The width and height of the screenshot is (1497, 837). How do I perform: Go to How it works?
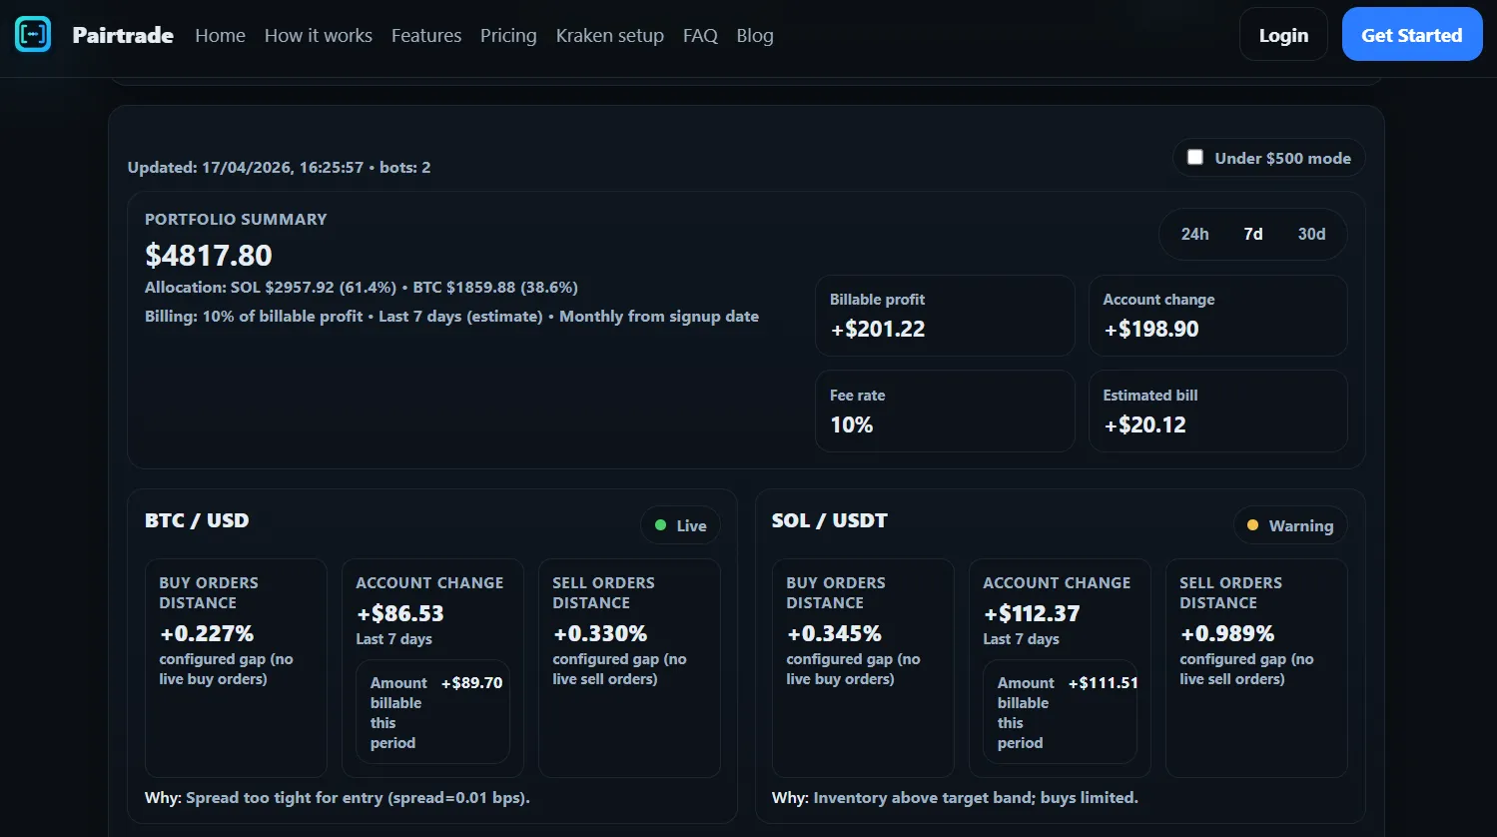click(x=318, y=35)
